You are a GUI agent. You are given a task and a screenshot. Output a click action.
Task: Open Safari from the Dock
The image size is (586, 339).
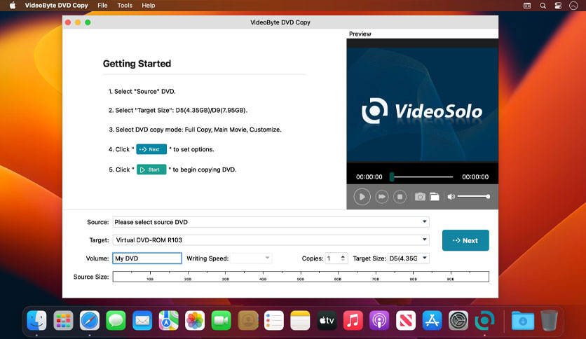[89, 320]
